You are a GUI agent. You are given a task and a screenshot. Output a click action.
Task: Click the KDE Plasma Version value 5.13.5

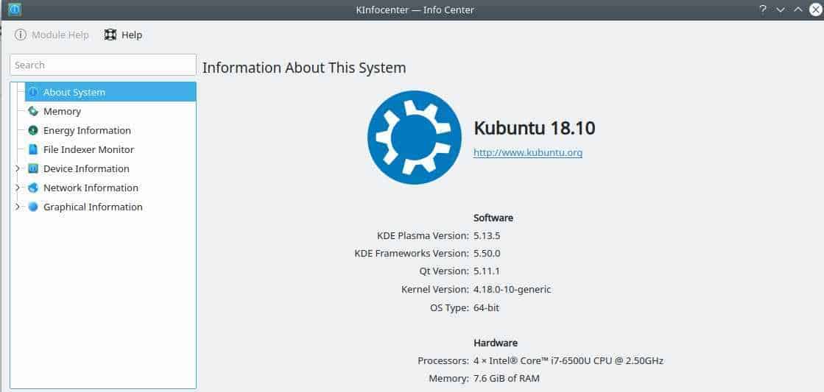click(x=487, y=235)
